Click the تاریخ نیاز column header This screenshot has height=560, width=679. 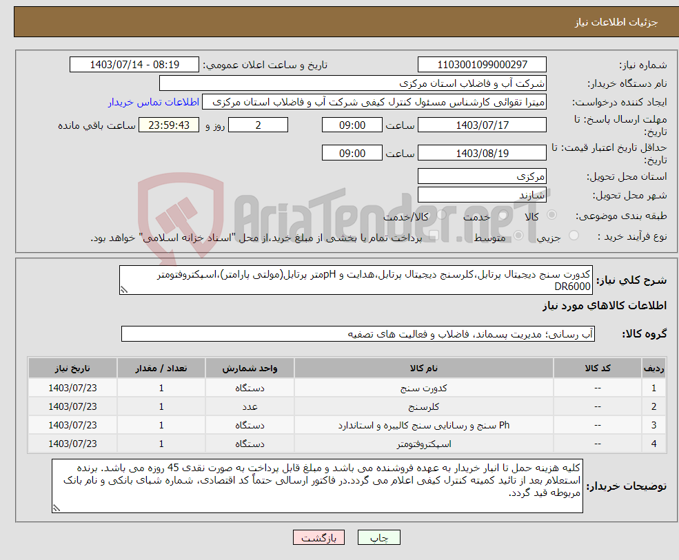[72, 369]
